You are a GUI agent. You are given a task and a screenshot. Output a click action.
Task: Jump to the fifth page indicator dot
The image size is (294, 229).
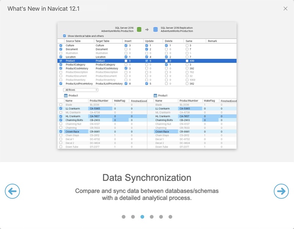(161, 217)
